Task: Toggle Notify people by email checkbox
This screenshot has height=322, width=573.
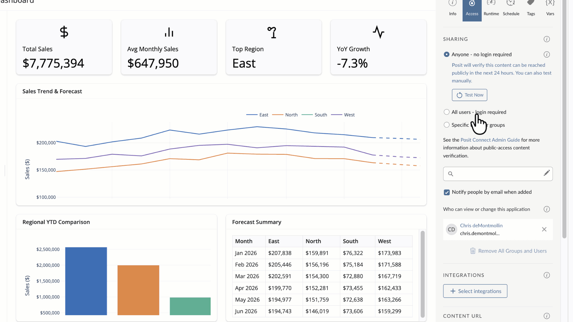Action: [446, 192]
